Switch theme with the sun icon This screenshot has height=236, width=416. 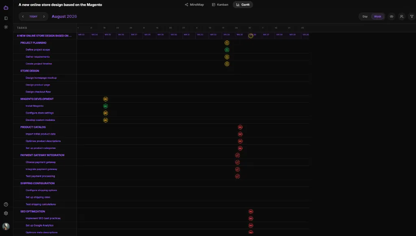(6, 27)
